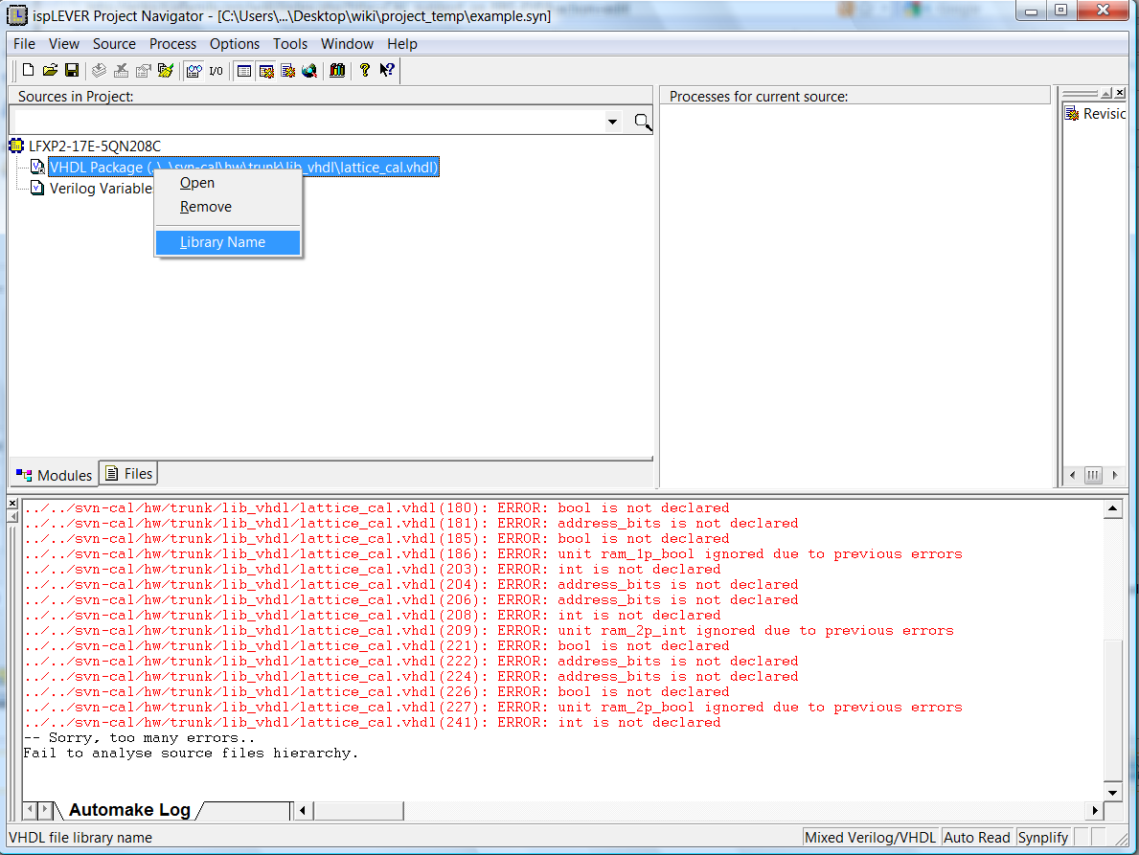Toggle the source view glasses toolbar button
Viewport: 1139px width, 855px height.
click(194, 71)
